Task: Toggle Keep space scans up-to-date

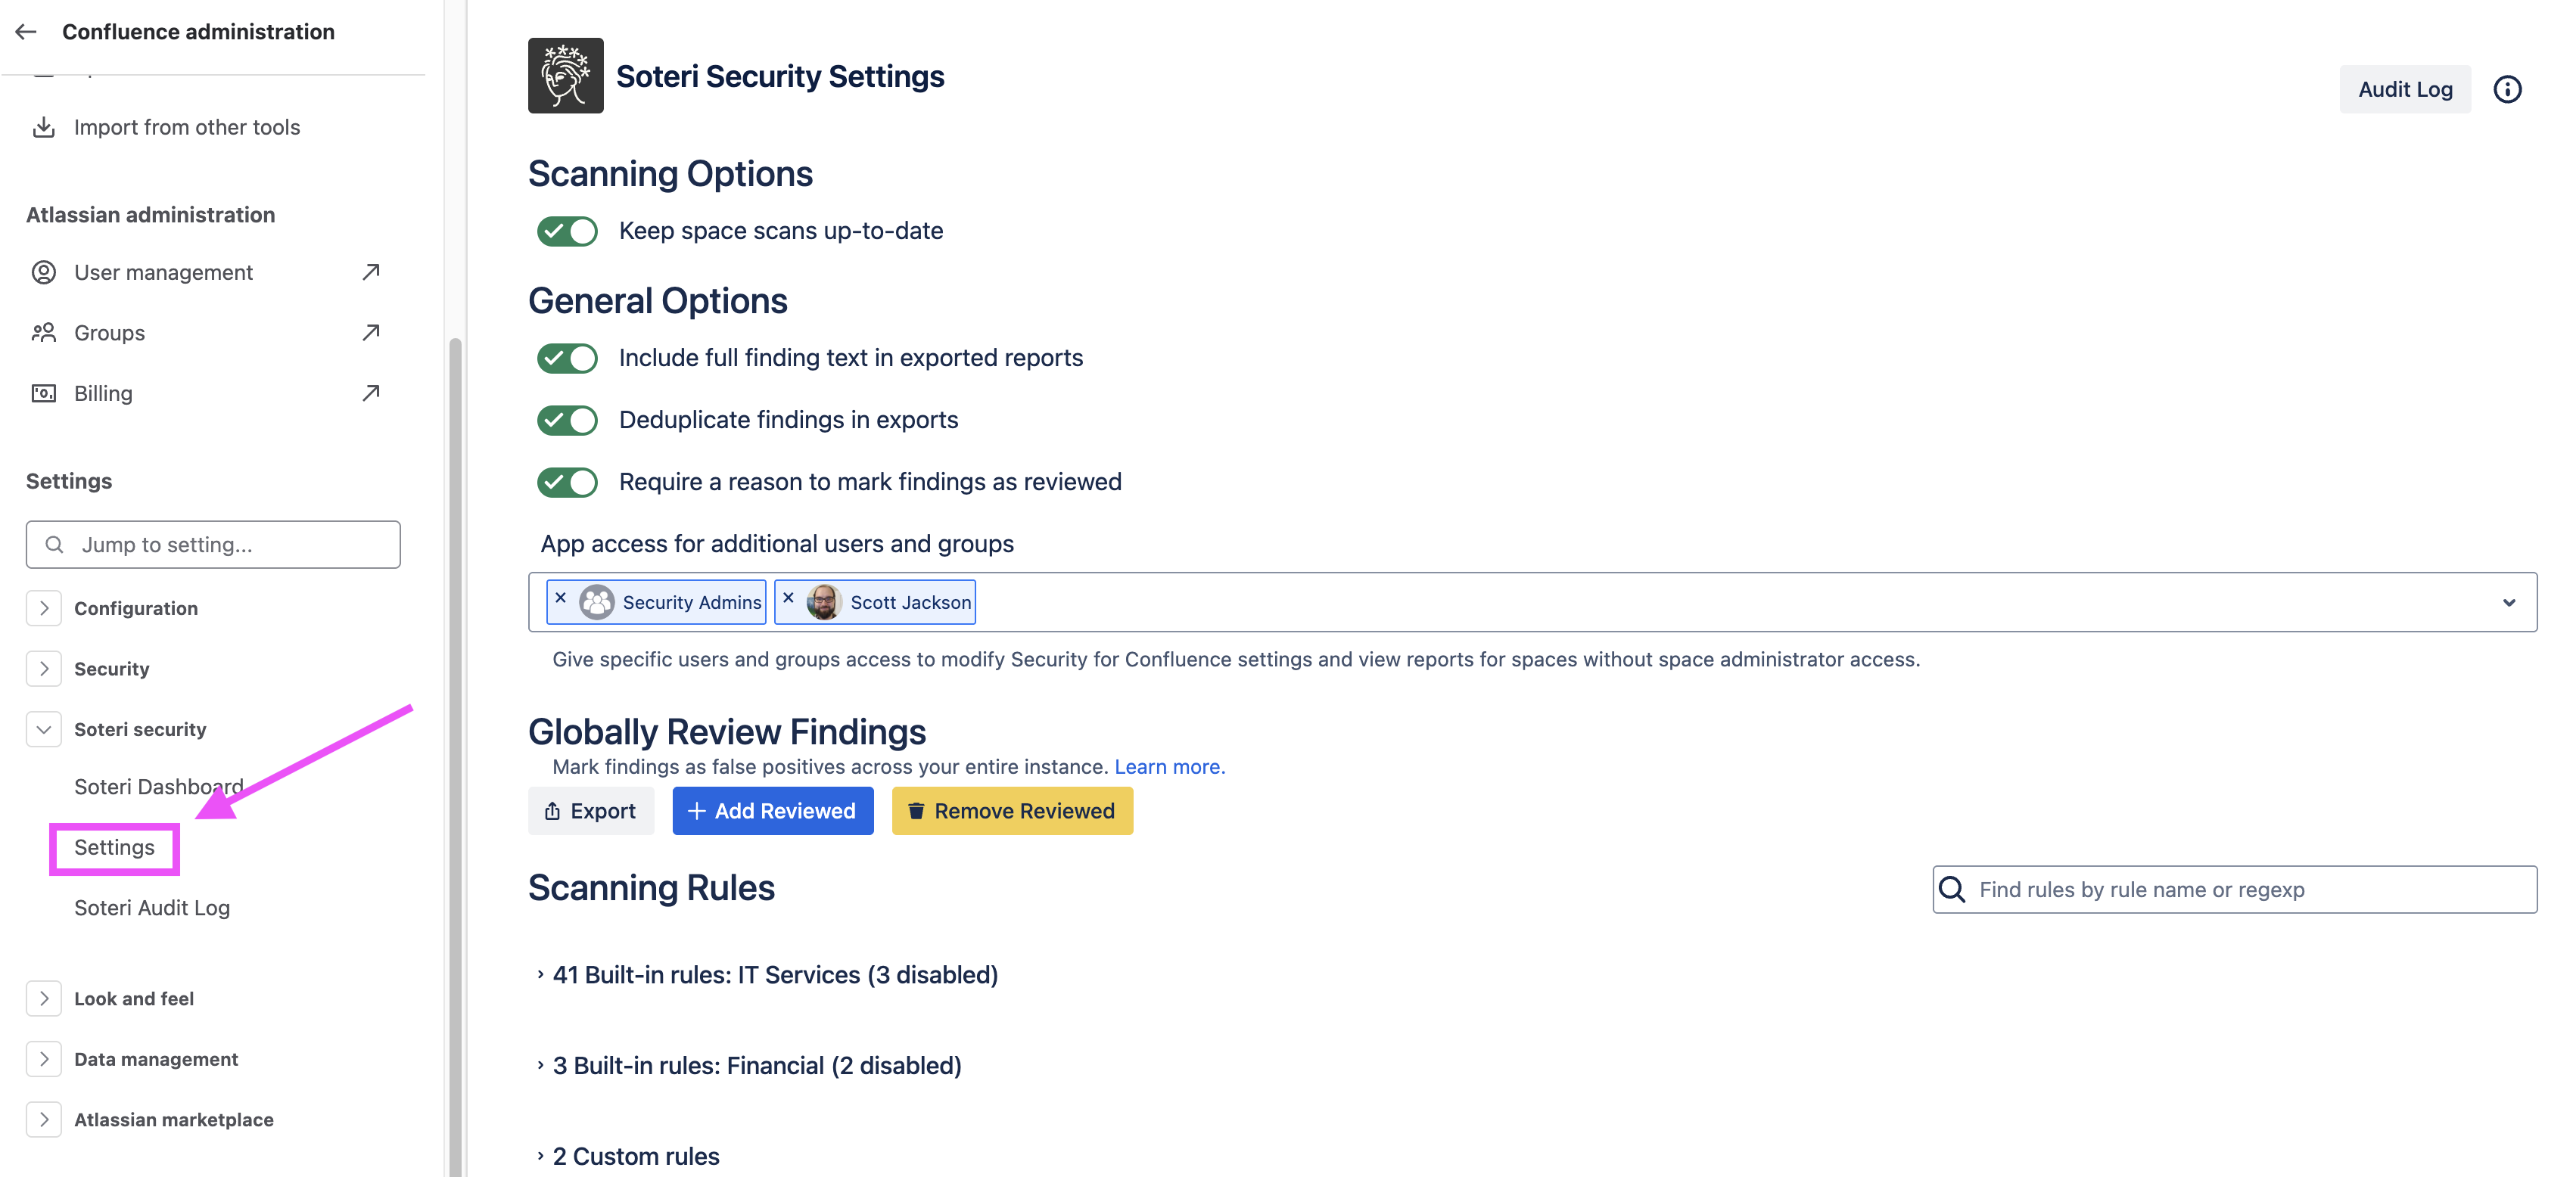Action: point(567,231)
